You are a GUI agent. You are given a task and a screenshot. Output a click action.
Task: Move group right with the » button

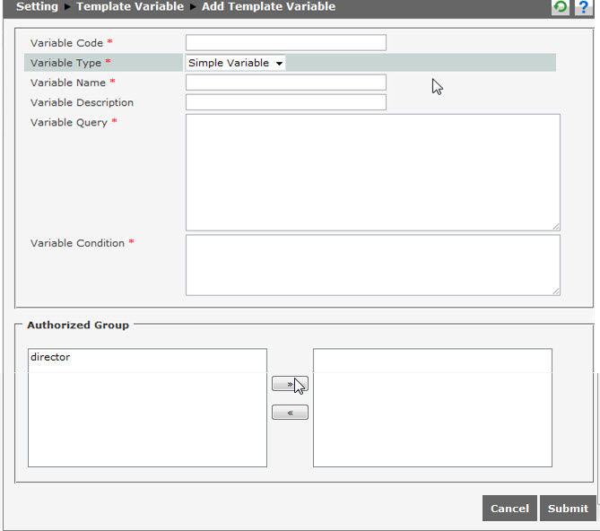[x=289, y=384]
